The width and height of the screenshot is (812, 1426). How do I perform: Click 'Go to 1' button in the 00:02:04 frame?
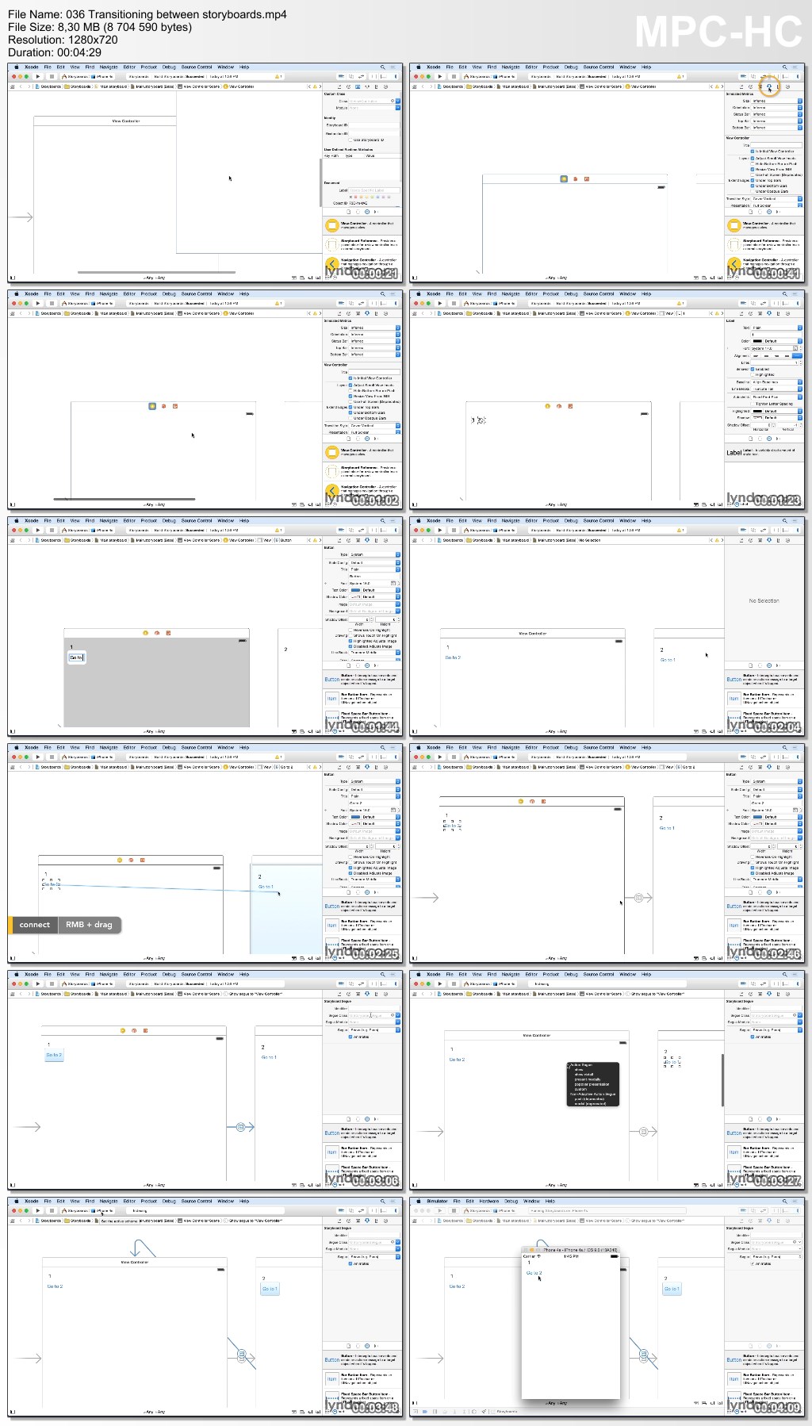(668, 660)
